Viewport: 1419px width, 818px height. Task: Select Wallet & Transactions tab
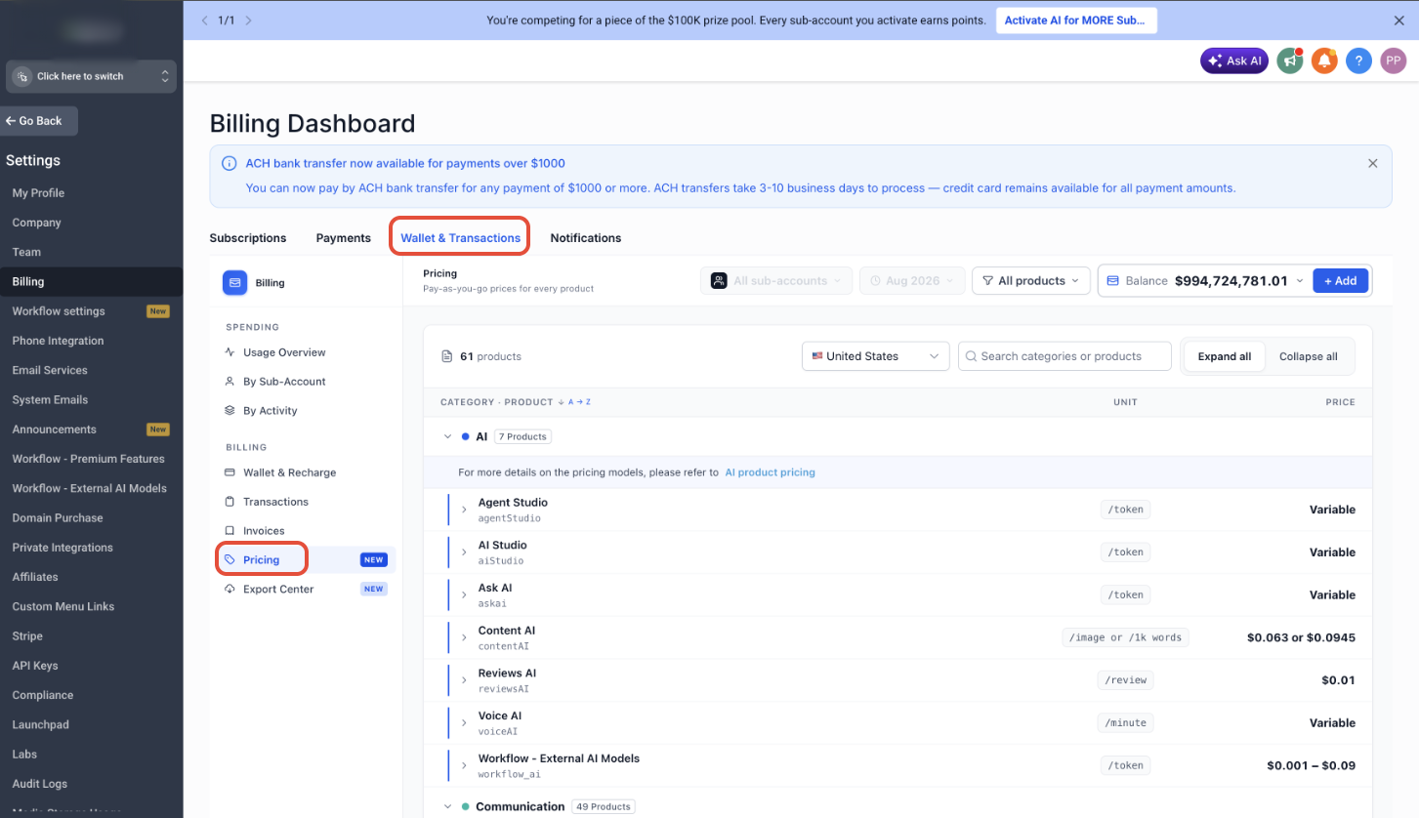pyautogui.click(x=461, y=238)
